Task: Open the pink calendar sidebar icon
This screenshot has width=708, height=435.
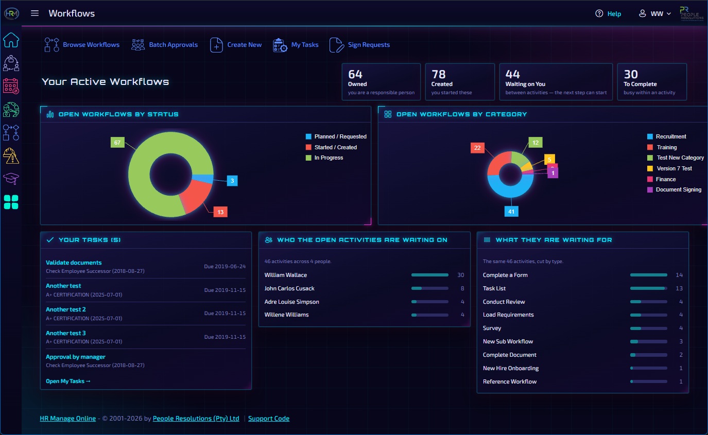Action: coord(11,86)
